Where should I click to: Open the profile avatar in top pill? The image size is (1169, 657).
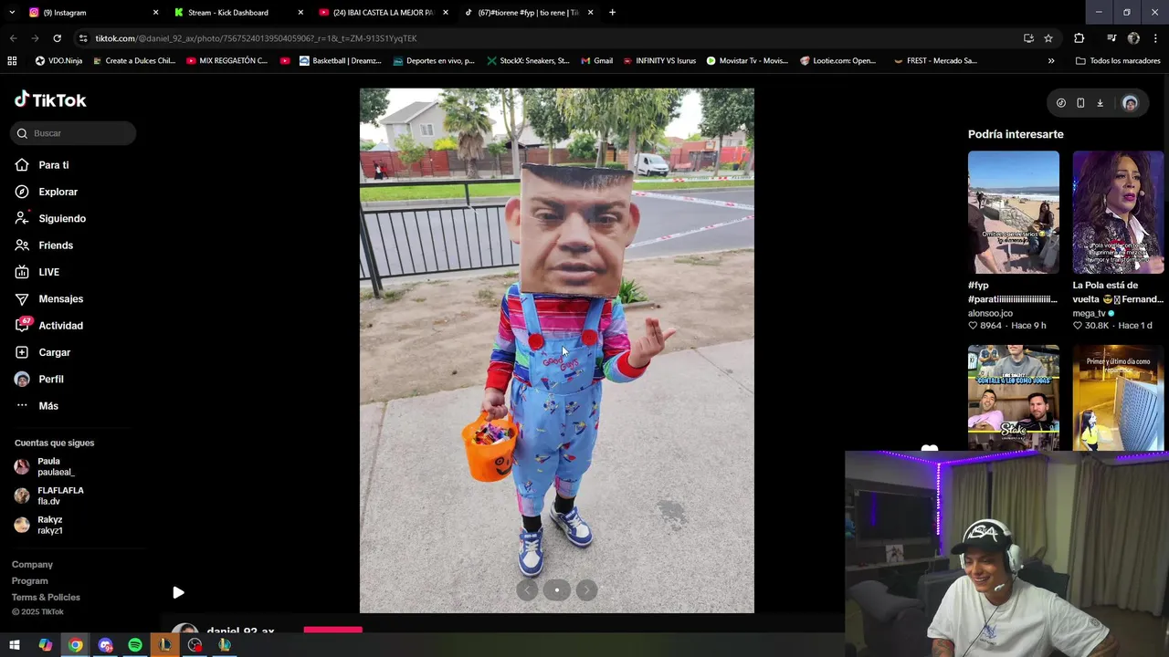pos(1130,103)
